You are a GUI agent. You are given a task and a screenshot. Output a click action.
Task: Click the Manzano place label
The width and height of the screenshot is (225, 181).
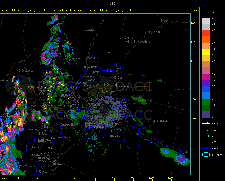pos(23,165)
